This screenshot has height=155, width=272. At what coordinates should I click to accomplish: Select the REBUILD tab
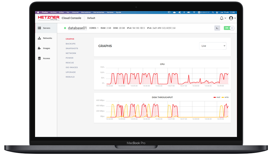(70, 77)
